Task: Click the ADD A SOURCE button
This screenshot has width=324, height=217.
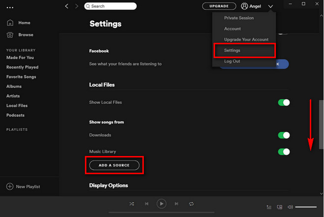Action: pyautogui.click(x=114, y=165)
